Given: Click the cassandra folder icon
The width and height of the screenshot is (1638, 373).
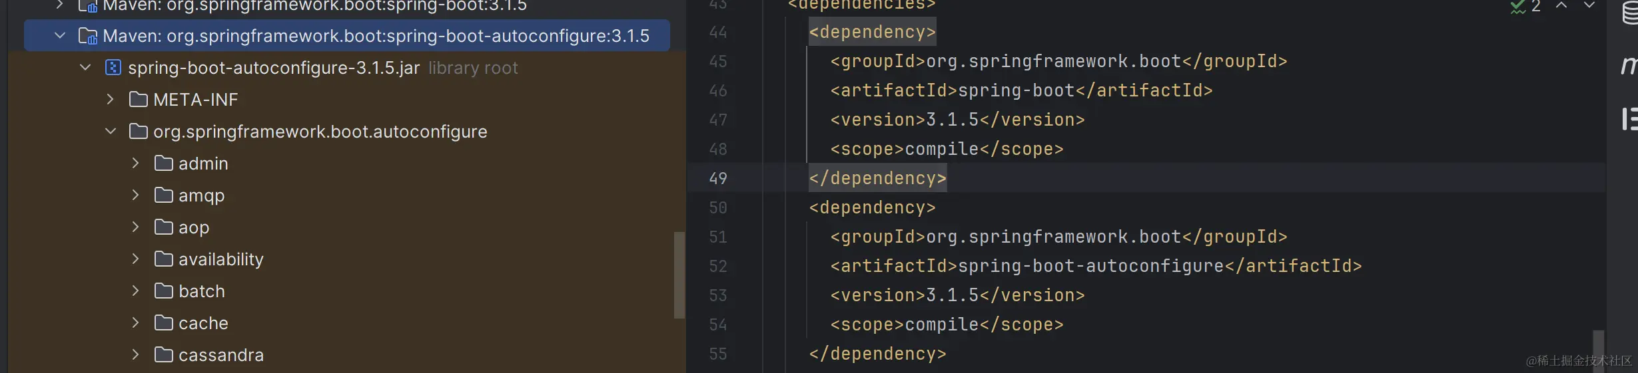Looking at the screenshot, I should [x=164, y=354].
